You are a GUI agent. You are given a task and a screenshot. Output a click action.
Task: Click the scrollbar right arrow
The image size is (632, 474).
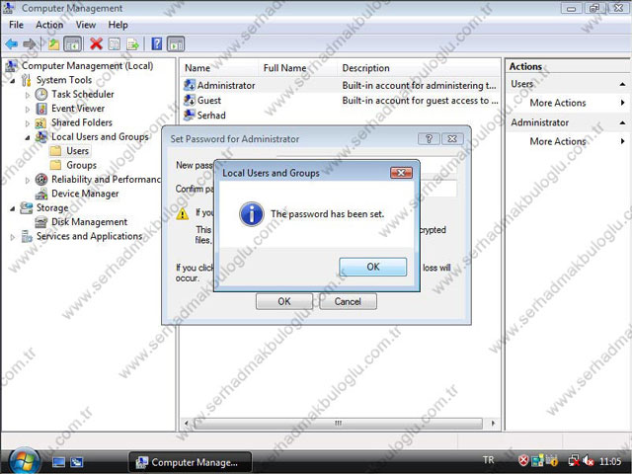[493, 424]
